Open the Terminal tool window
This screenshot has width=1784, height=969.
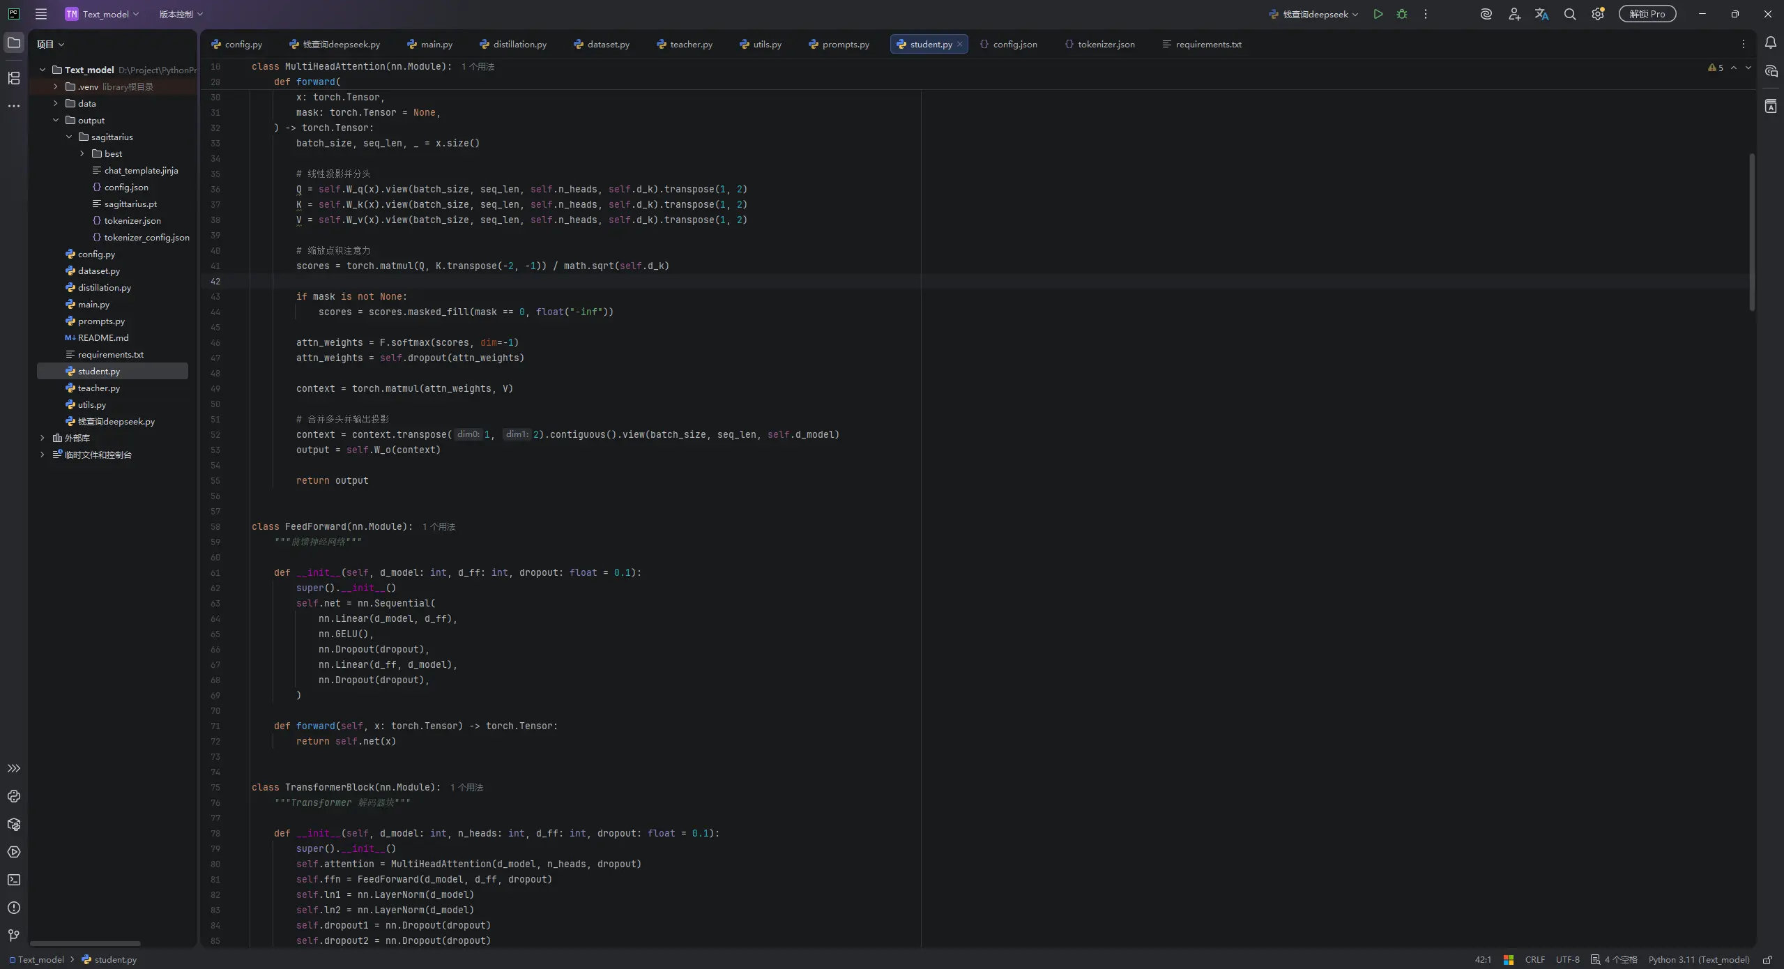(14, 880)
